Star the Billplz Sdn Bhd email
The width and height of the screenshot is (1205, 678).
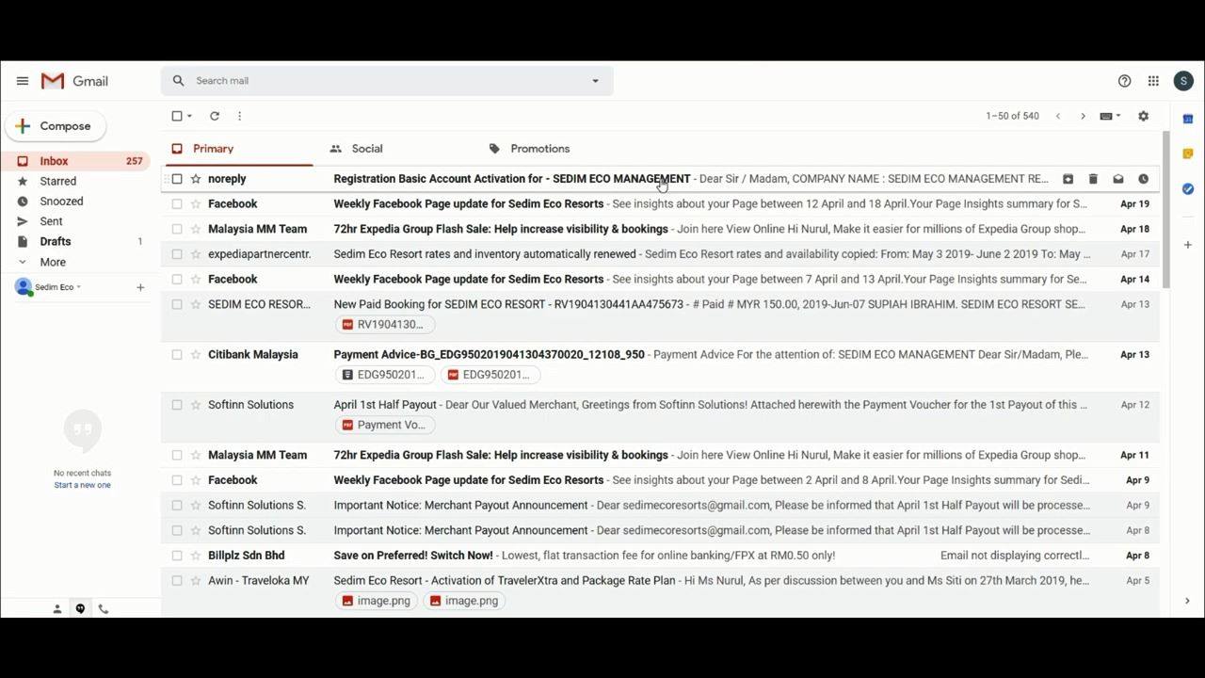point(196,556)
